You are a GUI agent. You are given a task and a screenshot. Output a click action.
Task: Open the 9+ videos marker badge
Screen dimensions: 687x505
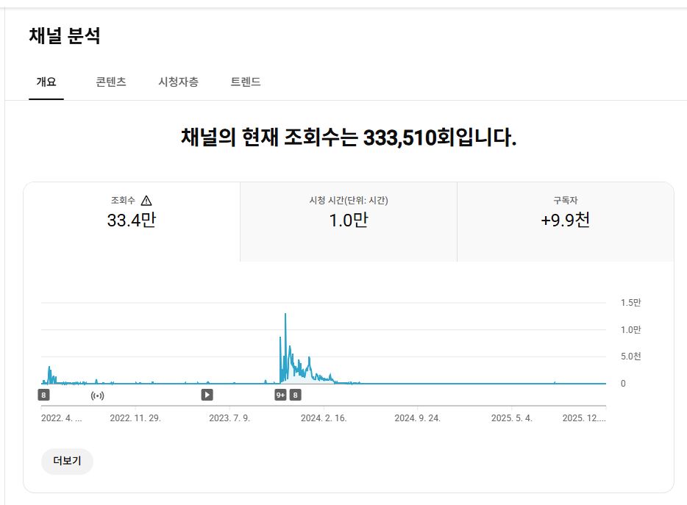280,395
